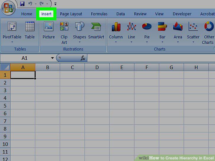
Task: Expand Bar chart dropdown arrow
Action: click(x=162, y=42)
